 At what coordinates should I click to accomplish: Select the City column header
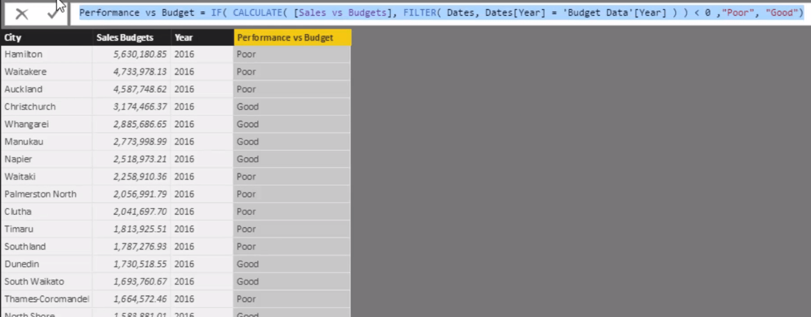pos(46,38)
